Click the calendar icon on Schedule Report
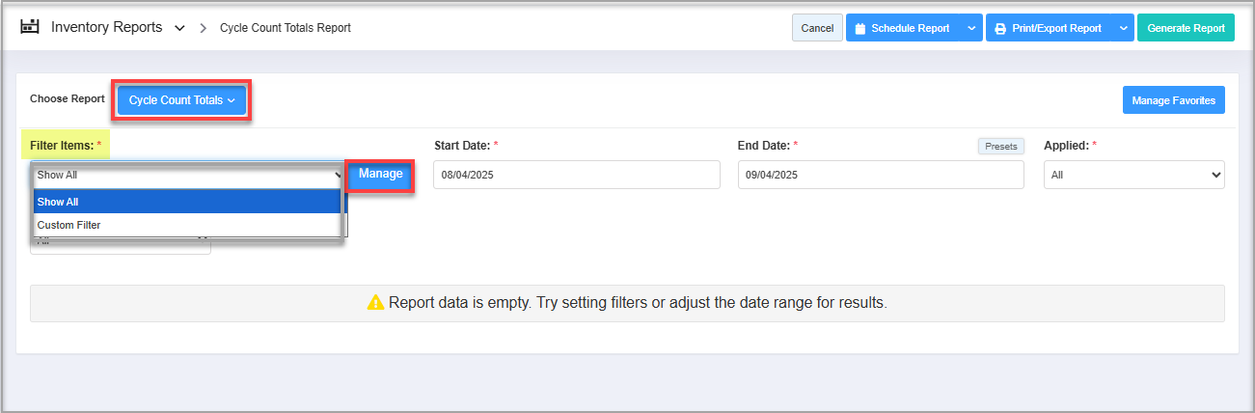The image size is (1255, 413). click(860, 28)
